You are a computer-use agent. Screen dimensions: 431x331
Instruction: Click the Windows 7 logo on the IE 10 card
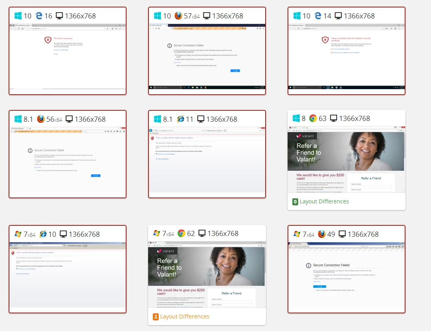point(18,234)
